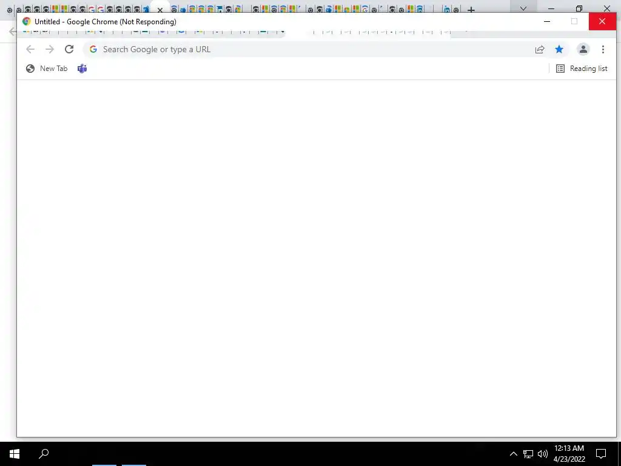Close the active tab in background window
Screen dimensions: 621x466
pos(160,10)
